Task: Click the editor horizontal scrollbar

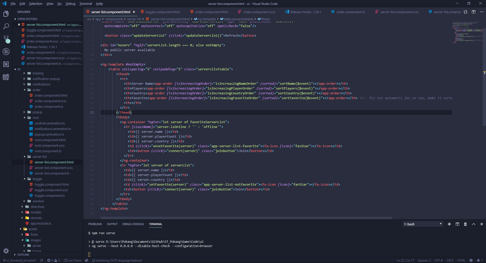Action: (x=246, y=218)
